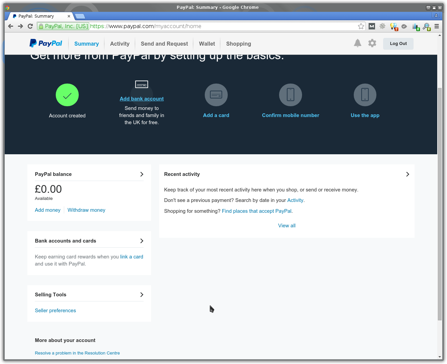Click the PayPal balance heading
The height and width of the screenshot is (364, 447).
tap(53, 174)
